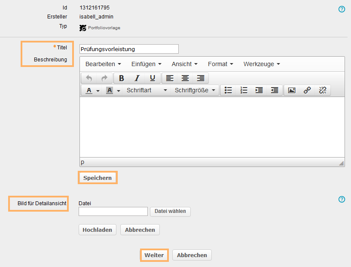The height and width of the screenshot is (267, 351).
Task: Toggle bold formatting in the editor
Action: point(122,78)
